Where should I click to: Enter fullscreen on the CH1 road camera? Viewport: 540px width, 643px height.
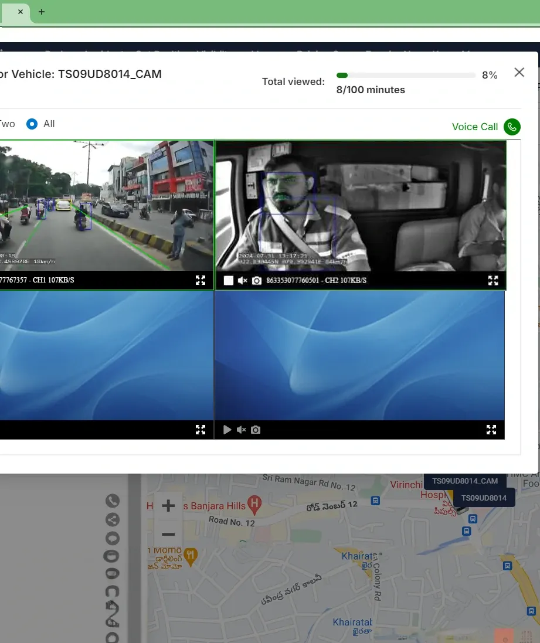201,280
